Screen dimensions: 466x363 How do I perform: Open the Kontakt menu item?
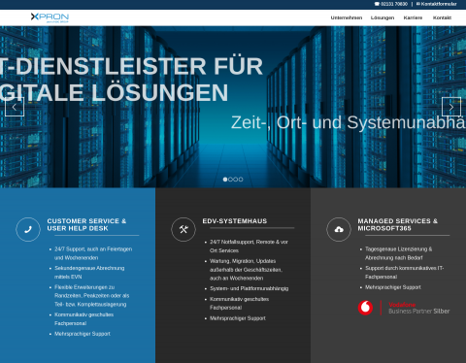point(442,17)
